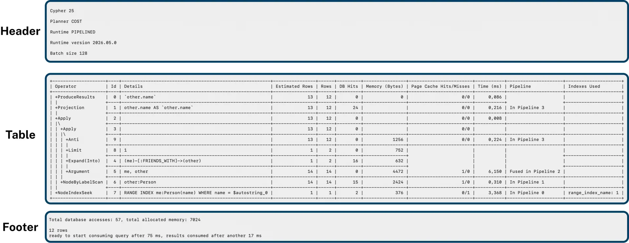Click the +Projection operator name

tap(69, 108)
